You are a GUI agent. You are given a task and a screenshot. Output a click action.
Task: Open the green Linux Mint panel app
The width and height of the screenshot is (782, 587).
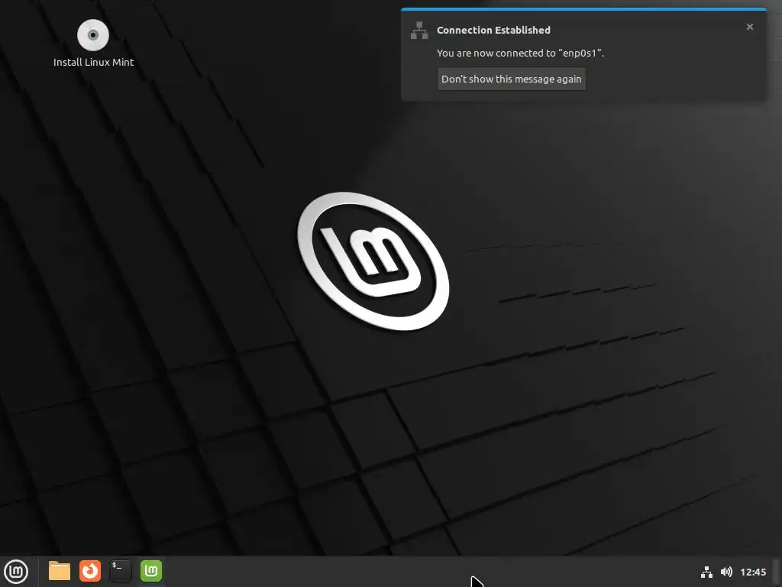click(151, 571)
